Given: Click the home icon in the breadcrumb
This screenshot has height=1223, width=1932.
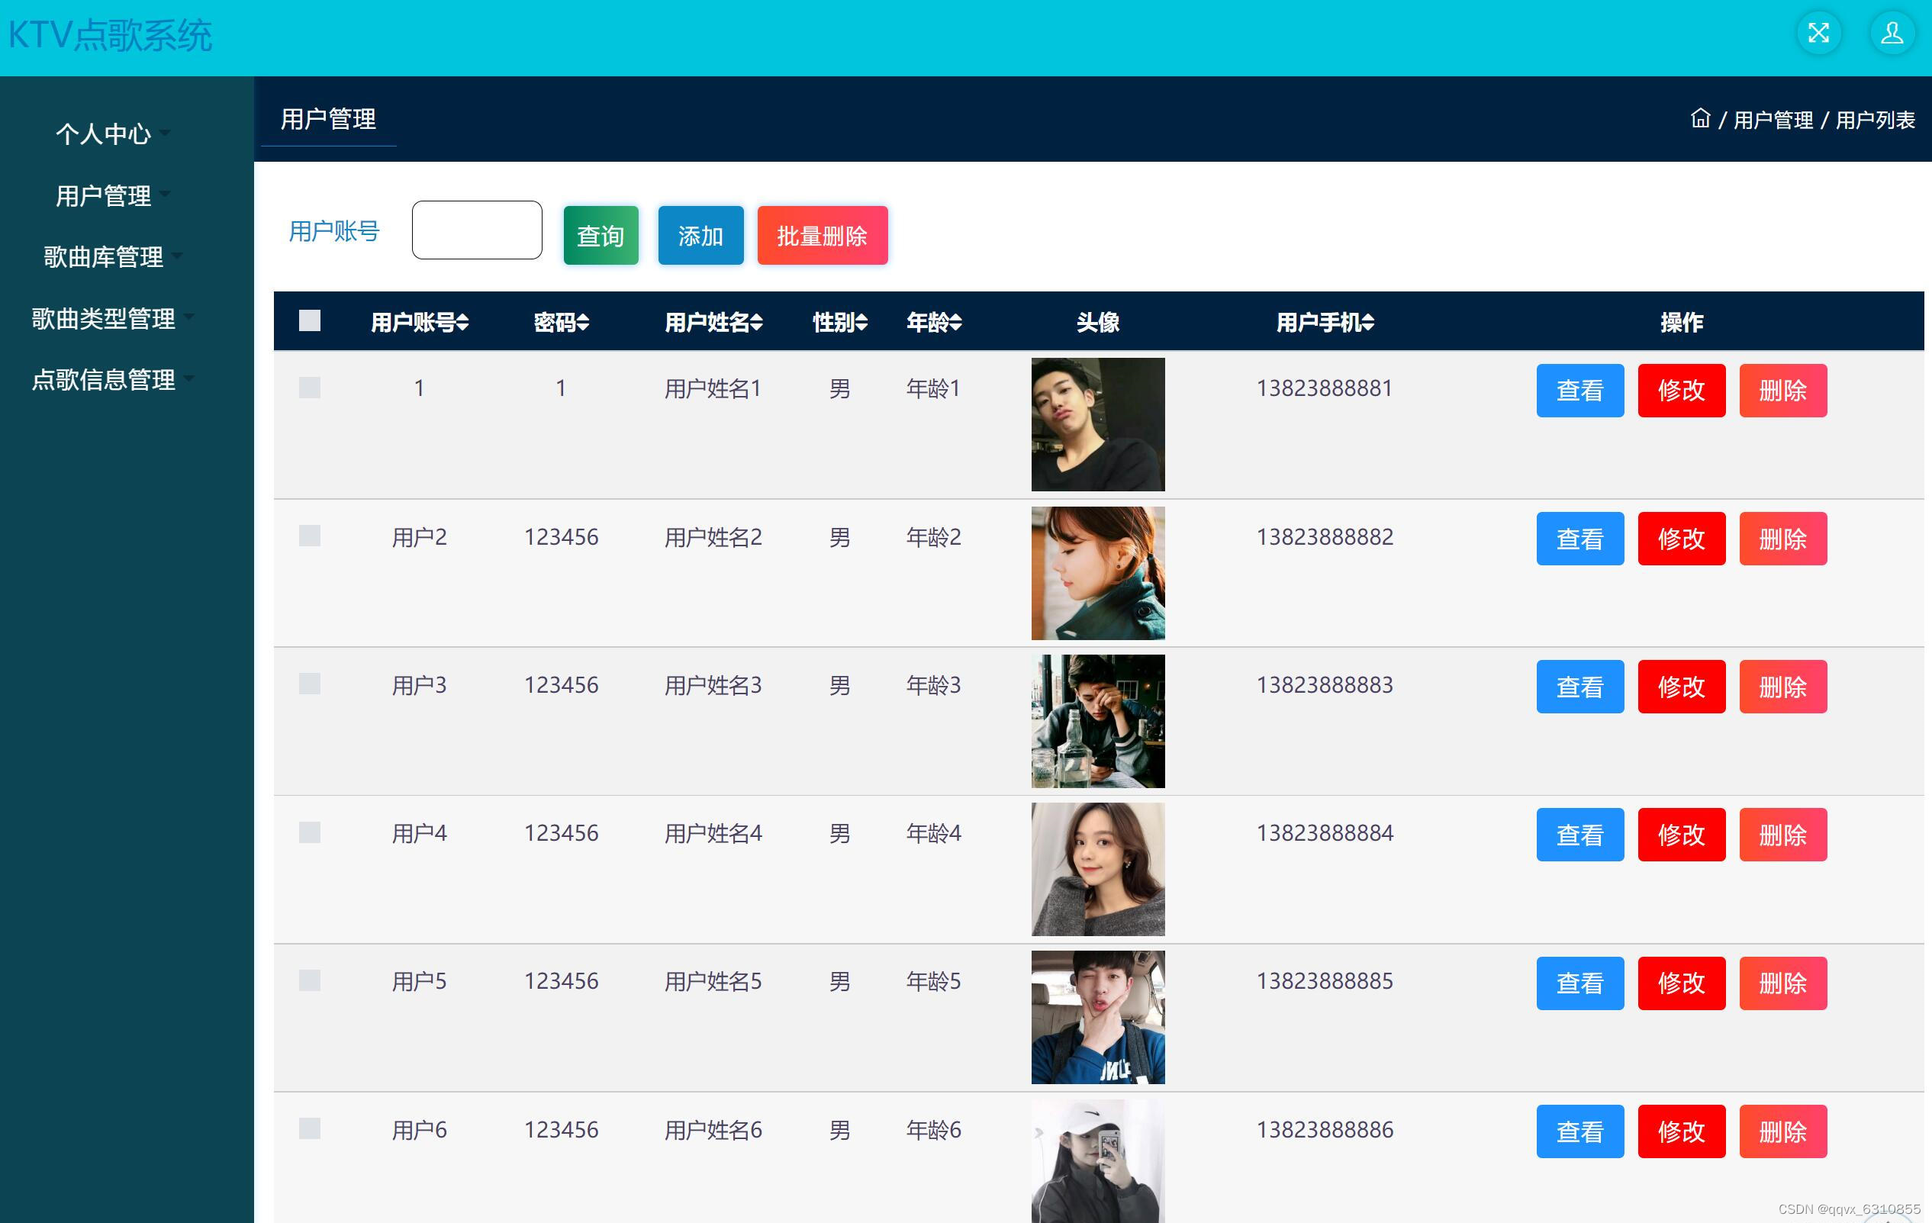Looking at the screenshot, I should [x=1701, y=119].
